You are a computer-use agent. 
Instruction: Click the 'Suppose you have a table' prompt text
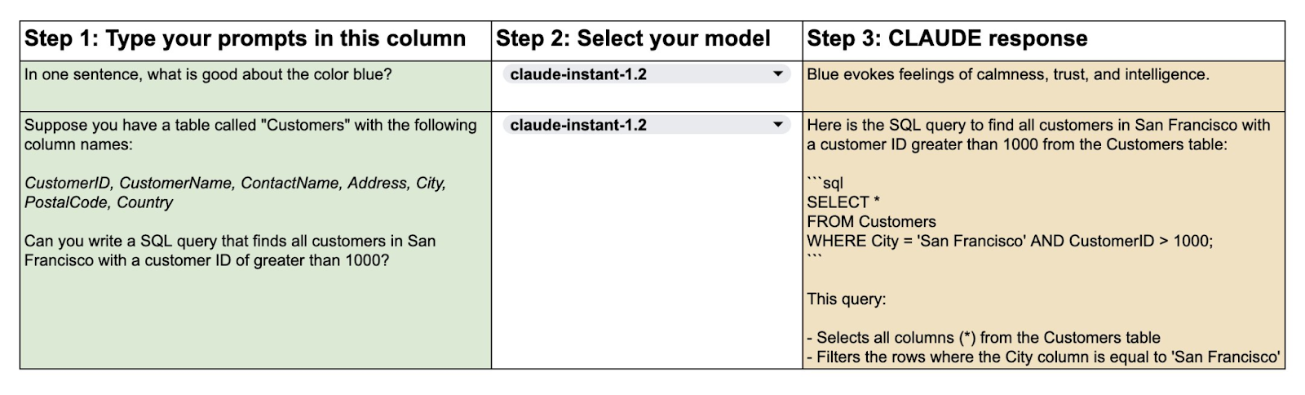[x=250, y=135]
